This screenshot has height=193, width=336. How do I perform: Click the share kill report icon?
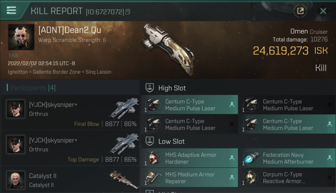click(x=300, y=11)
